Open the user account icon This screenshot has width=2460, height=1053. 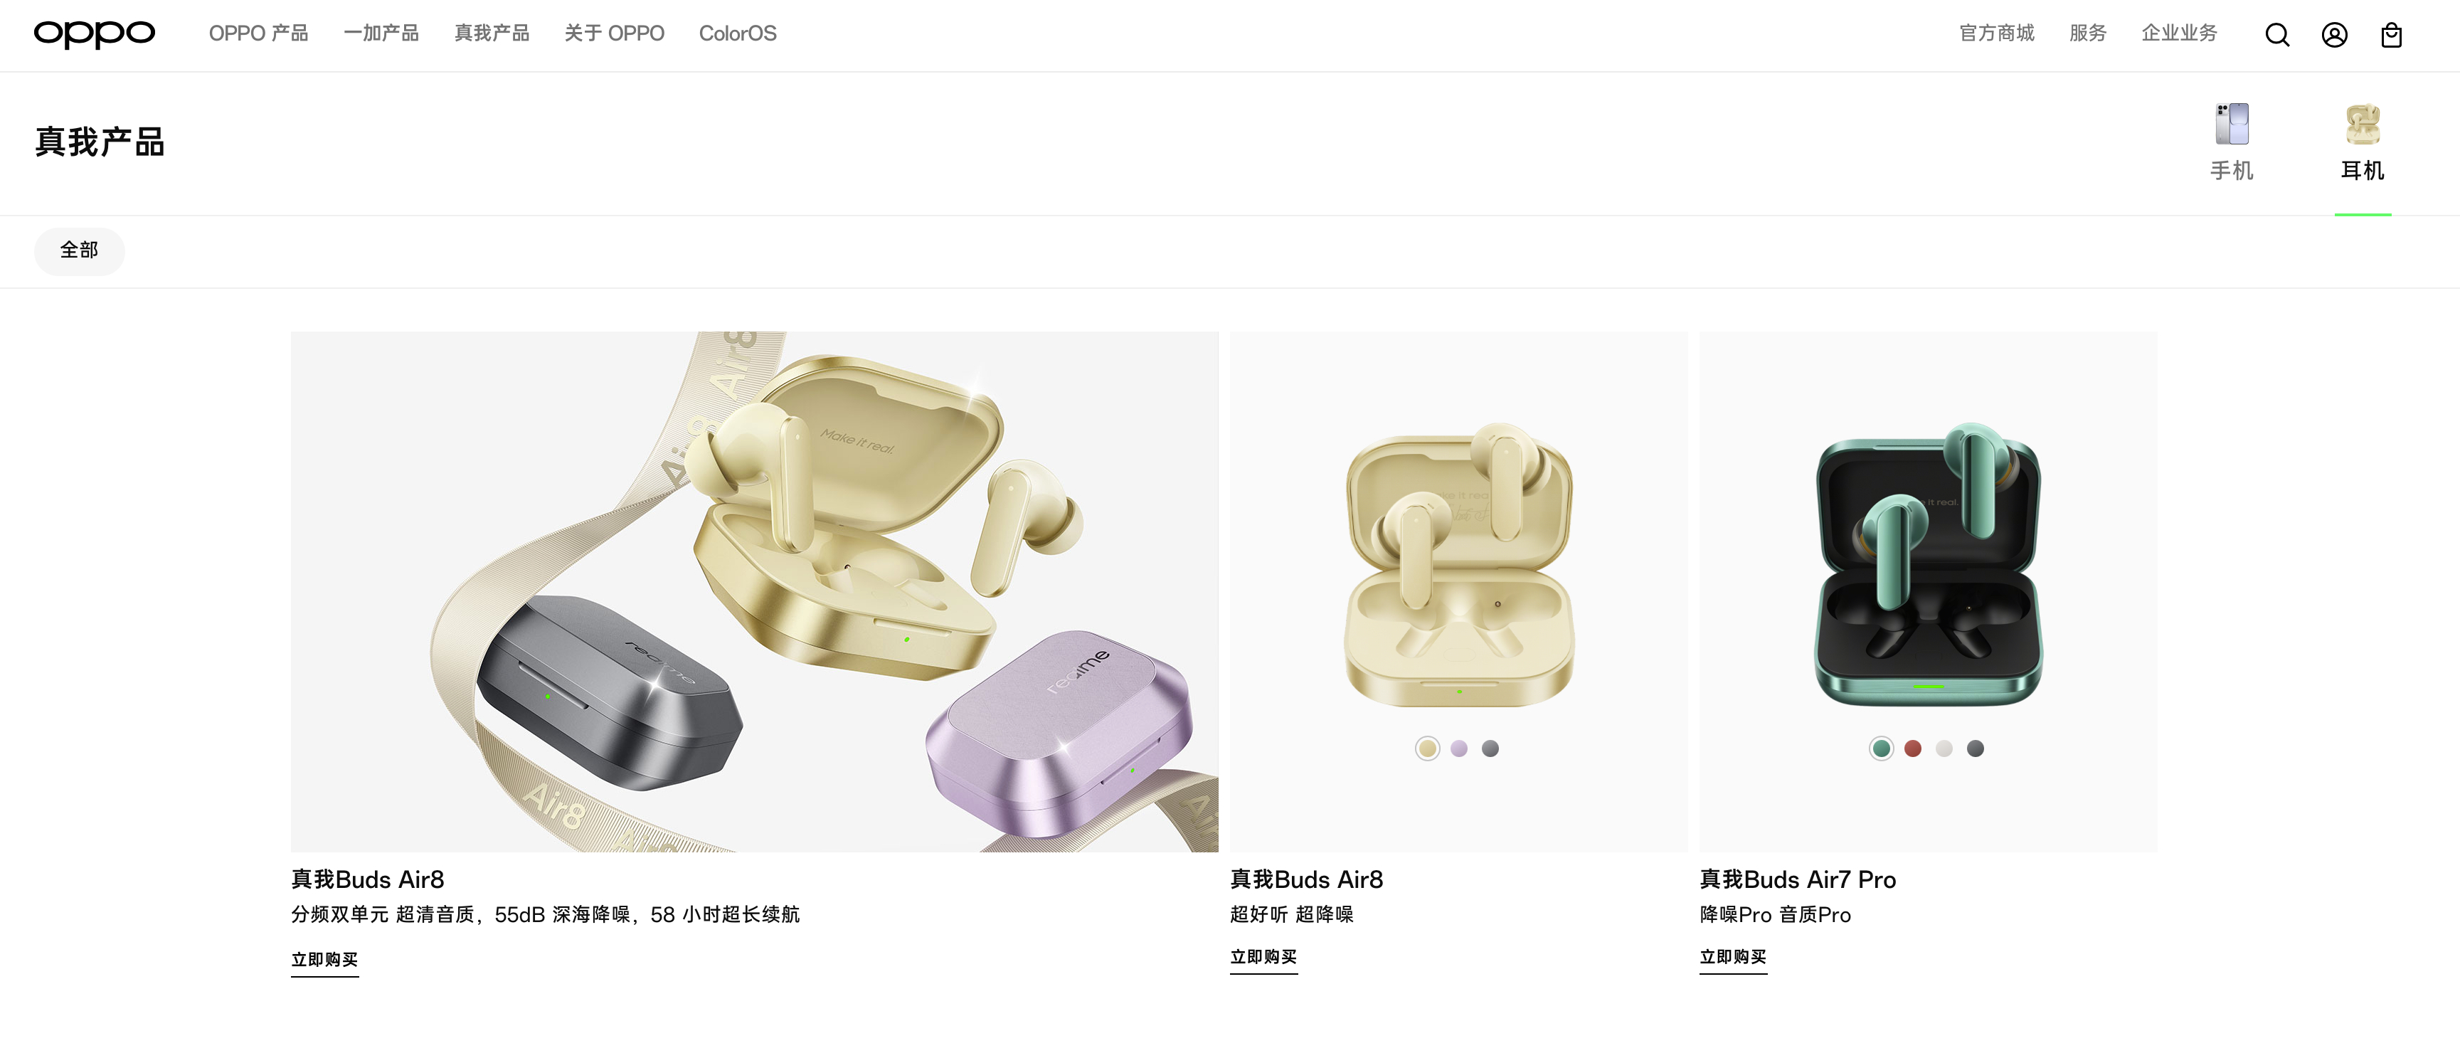pos(2334,36)
